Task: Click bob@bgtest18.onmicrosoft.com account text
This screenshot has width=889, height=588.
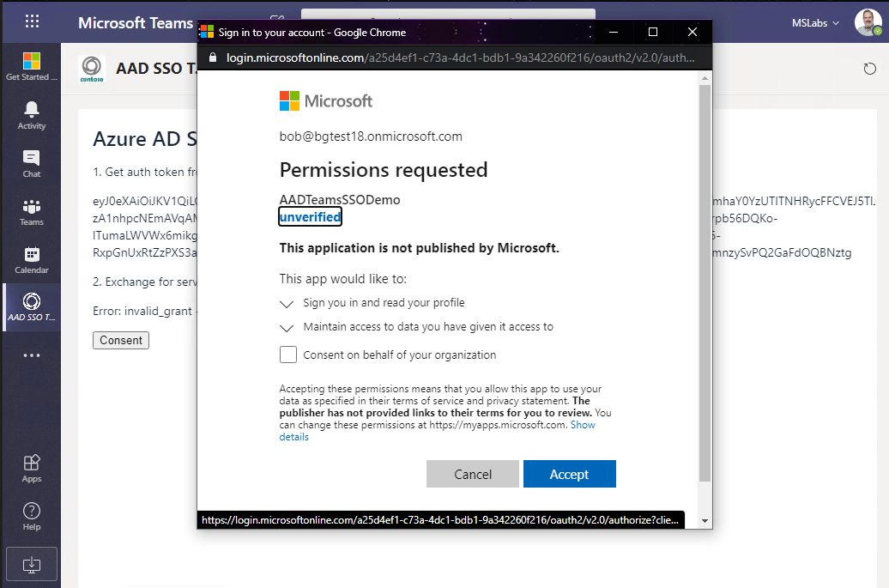Action: (371, 136)
